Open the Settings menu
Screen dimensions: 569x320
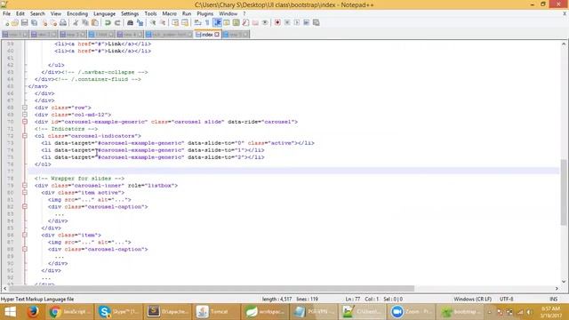click(x=130, y=13)
